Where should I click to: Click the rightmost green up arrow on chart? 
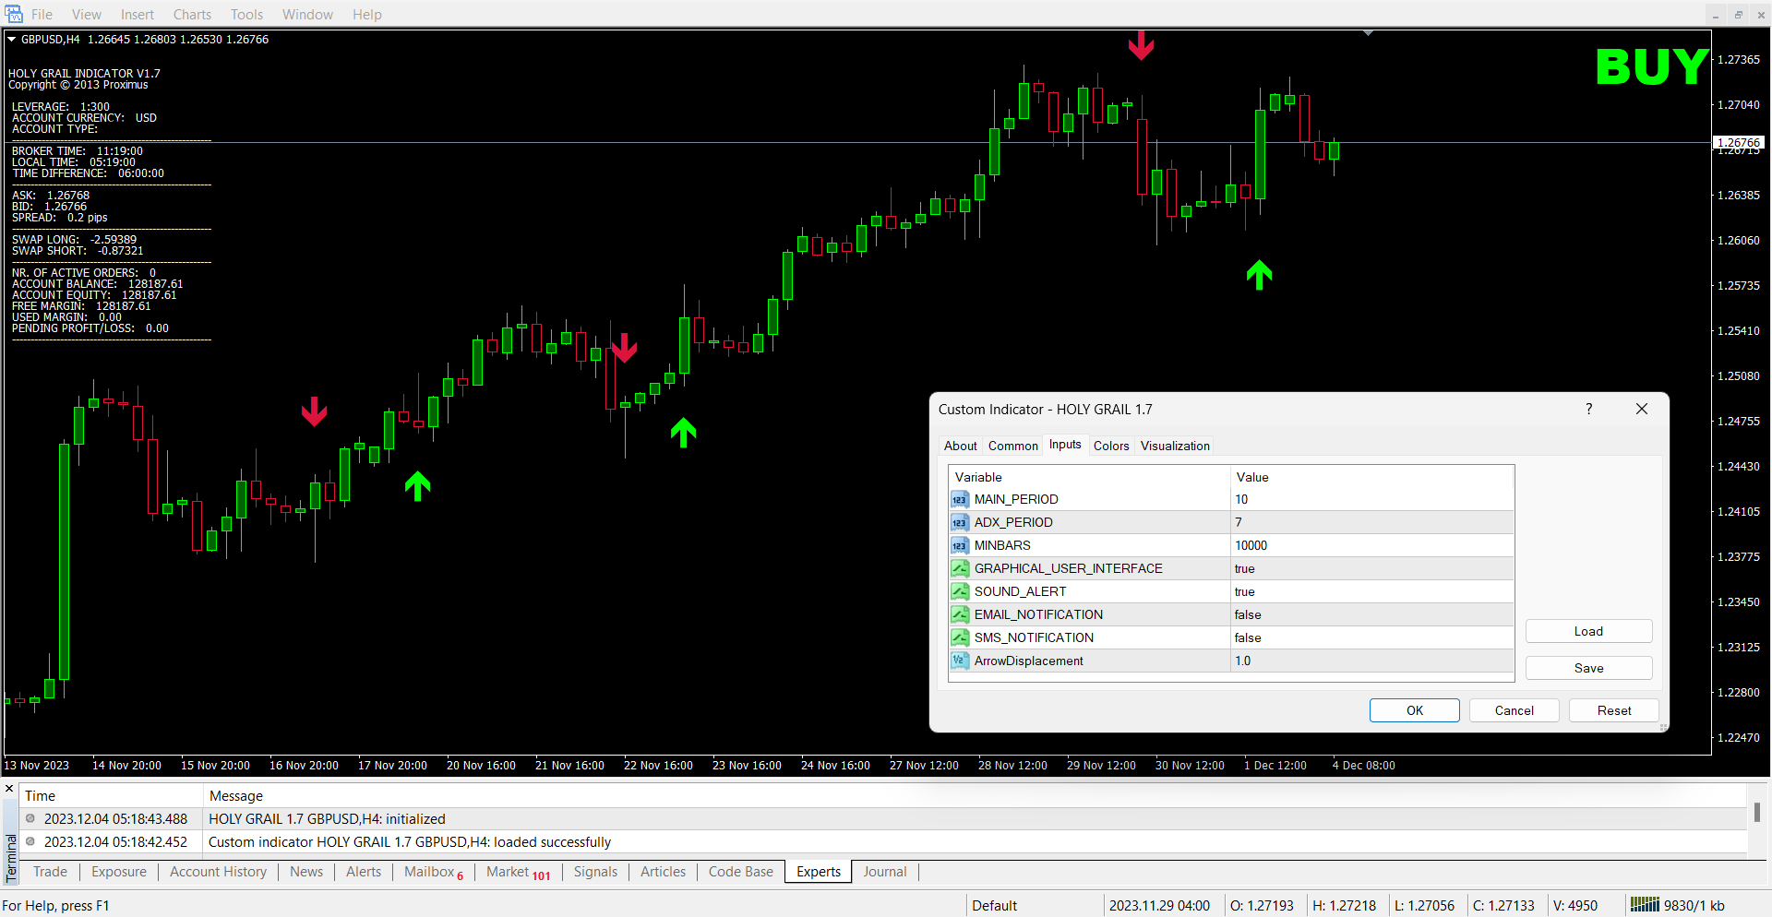coord(1259,274)
